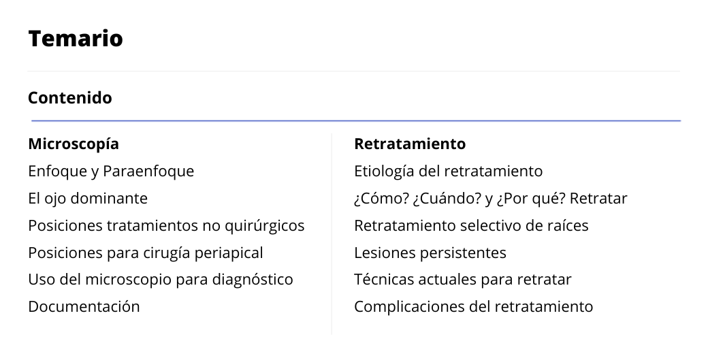
Task: Click the word Paraenfoque
Action: 148,172
